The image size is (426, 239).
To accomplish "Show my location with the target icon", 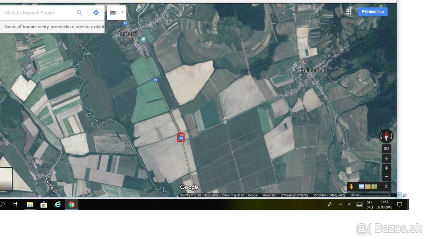I will pyautogui.click(x=386, y=158).
